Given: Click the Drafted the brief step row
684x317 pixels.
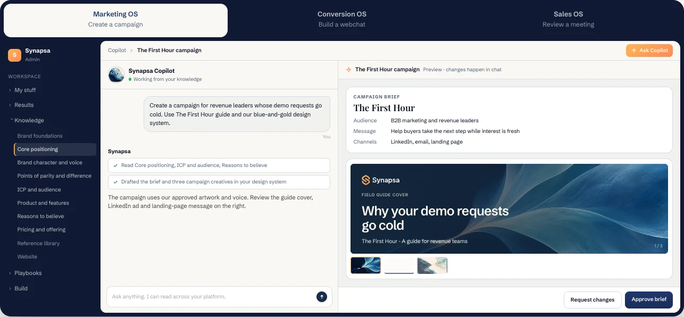Looking at the screenshot, I should coord(219,182).
